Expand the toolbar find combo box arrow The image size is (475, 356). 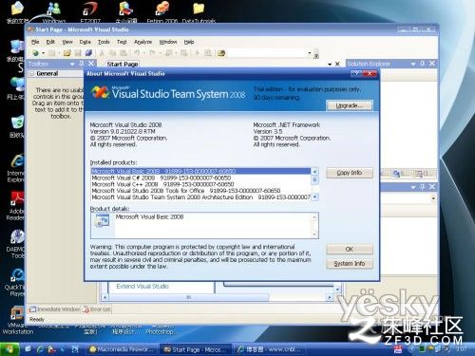(x=310, y=53)
